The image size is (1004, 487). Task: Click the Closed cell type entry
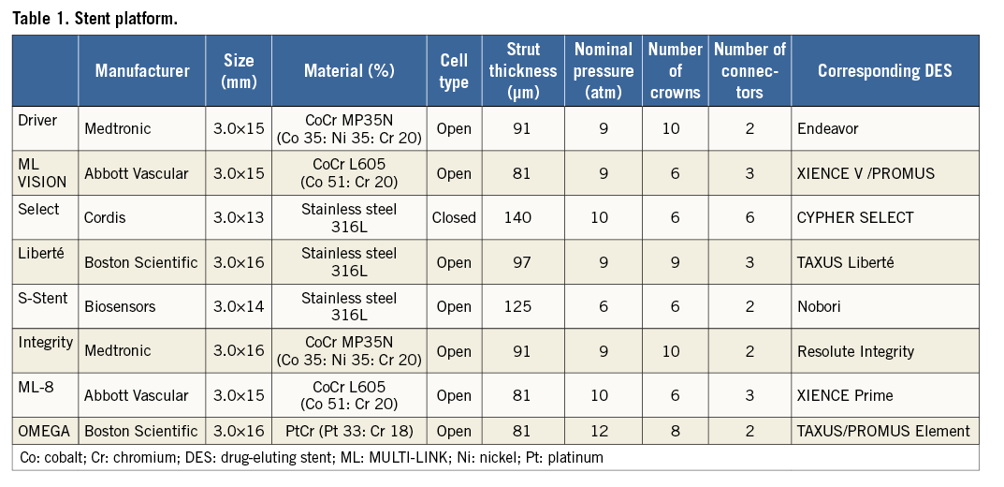click(454, 218)
